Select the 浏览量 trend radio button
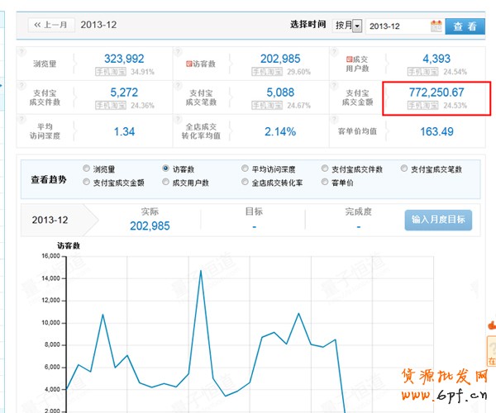This screenshot has width=496, height=413. pyautogui.click(x=86, y=169)
